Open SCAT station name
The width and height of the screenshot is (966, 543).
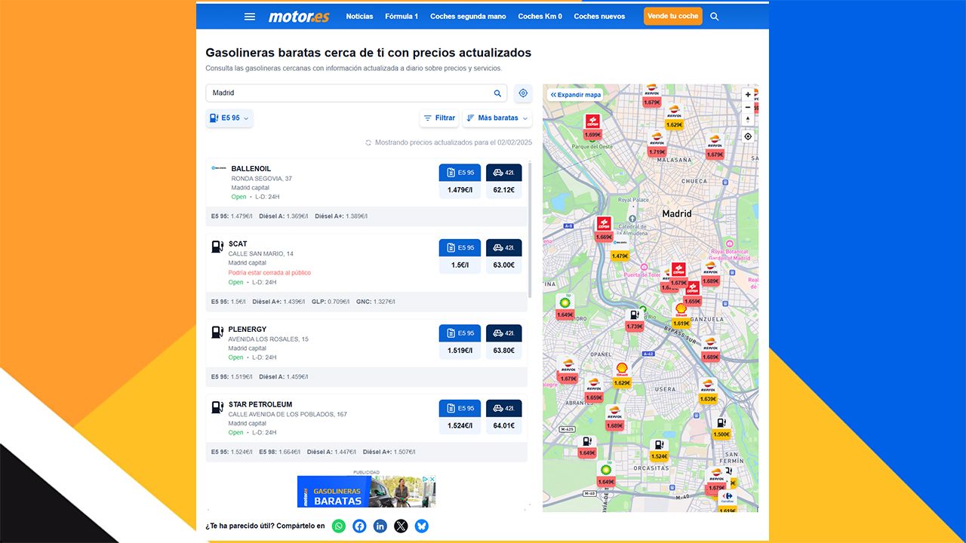click(x=238, y=244)
